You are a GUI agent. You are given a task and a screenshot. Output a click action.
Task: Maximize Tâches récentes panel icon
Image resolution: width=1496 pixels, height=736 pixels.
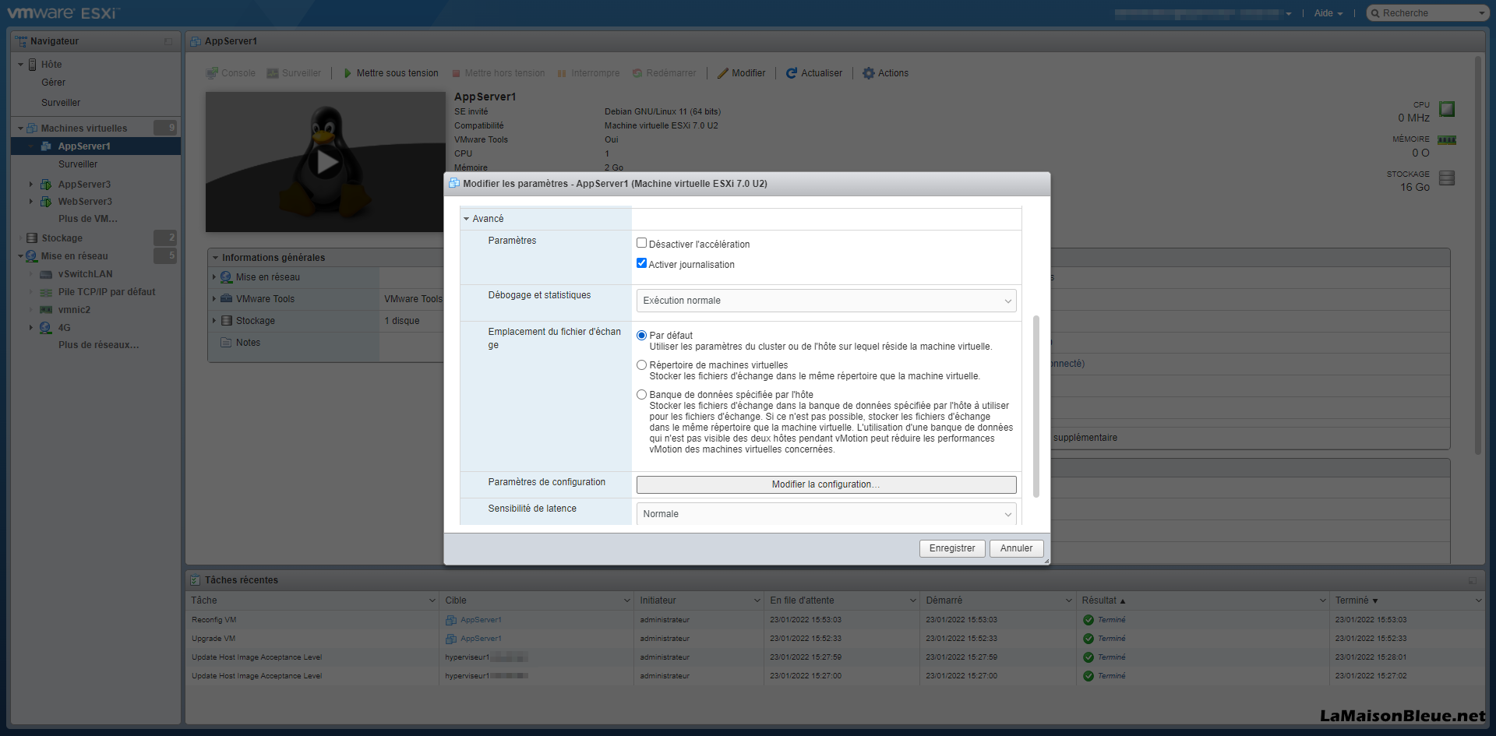tap(1473, 580)
